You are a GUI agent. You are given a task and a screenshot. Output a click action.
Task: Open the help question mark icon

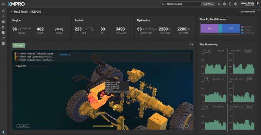pos(236,4)
